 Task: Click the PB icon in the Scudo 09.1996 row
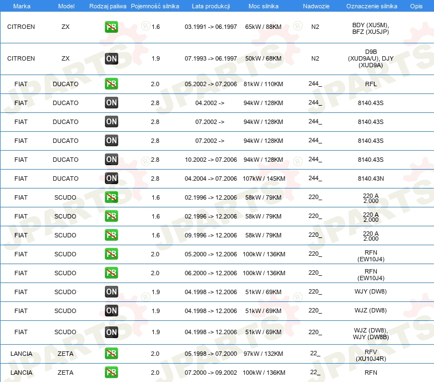tap(112, 235)
